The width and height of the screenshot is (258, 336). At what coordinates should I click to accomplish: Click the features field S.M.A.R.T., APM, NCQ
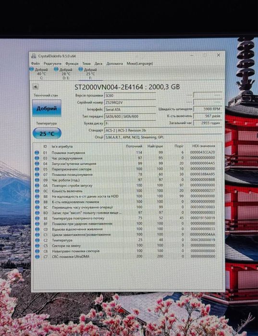point(163,137)
